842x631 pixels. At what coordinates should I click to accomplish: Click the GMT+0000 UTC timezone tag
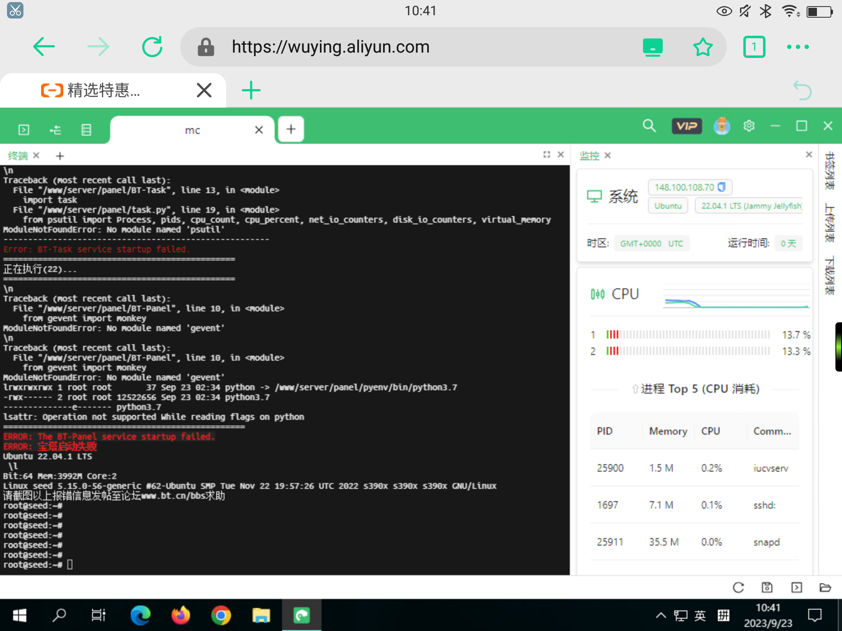pos(652,244)
